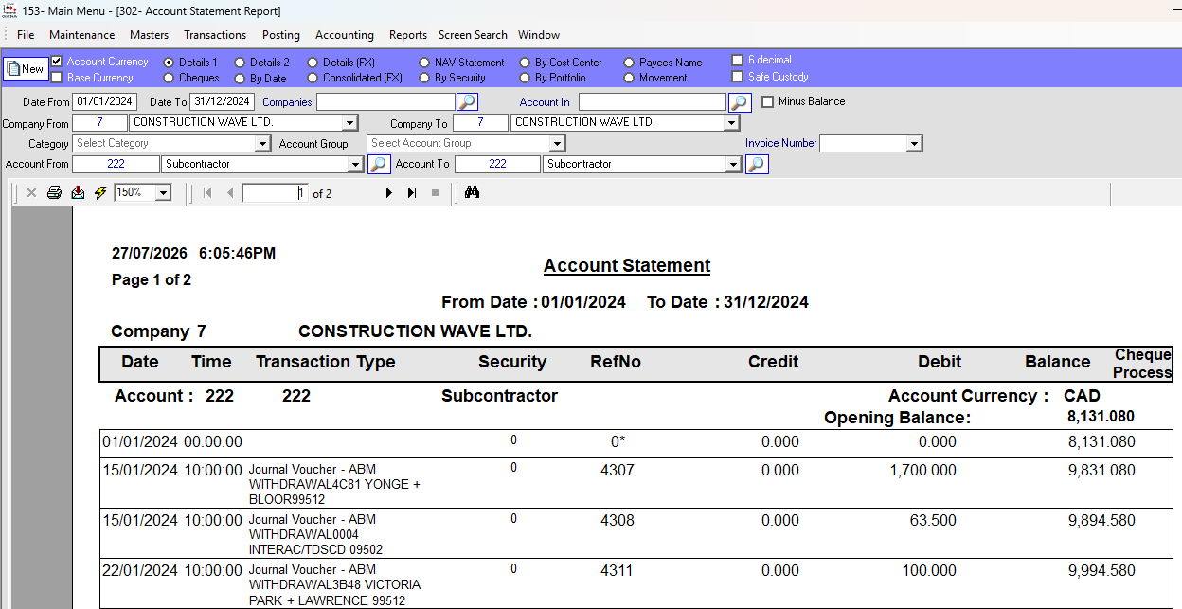
Task: Click the Account In text field
Action: 653,101
